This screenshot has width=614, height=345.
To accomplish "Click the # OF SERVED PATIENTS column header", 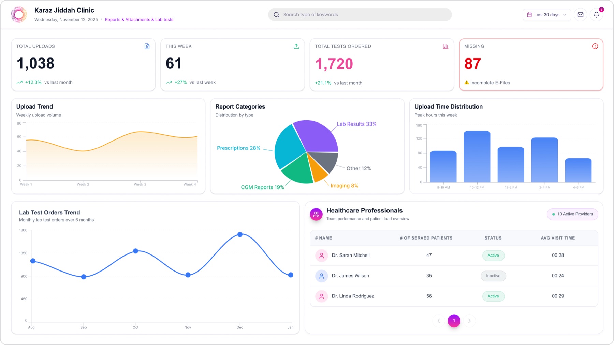I will 426,238.
